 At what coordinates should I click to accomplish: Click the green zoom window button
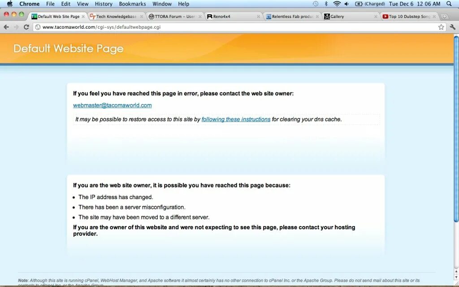(22, 14)
